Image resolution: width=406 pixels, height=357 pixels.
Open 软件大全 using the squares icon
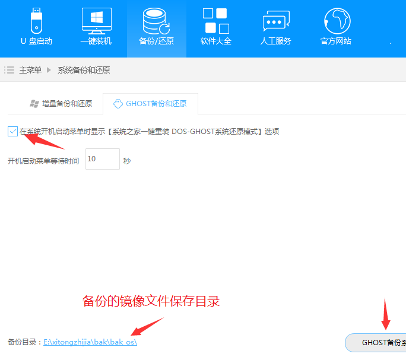tap(215, 21)
